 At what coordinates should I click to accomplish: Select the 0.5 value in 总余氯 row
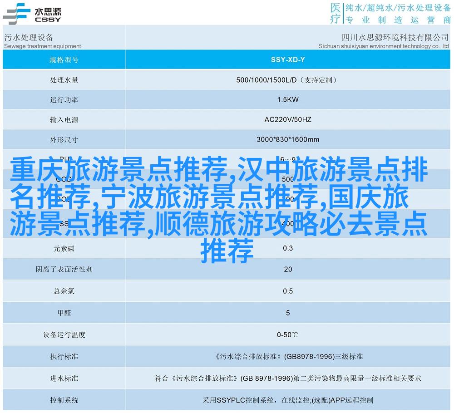click(x=288, y=291)
